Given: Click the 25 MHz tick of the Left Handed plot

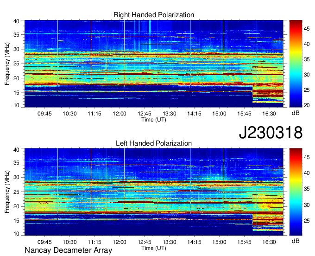Looking at the screenshot, I should tap(16, 192).
